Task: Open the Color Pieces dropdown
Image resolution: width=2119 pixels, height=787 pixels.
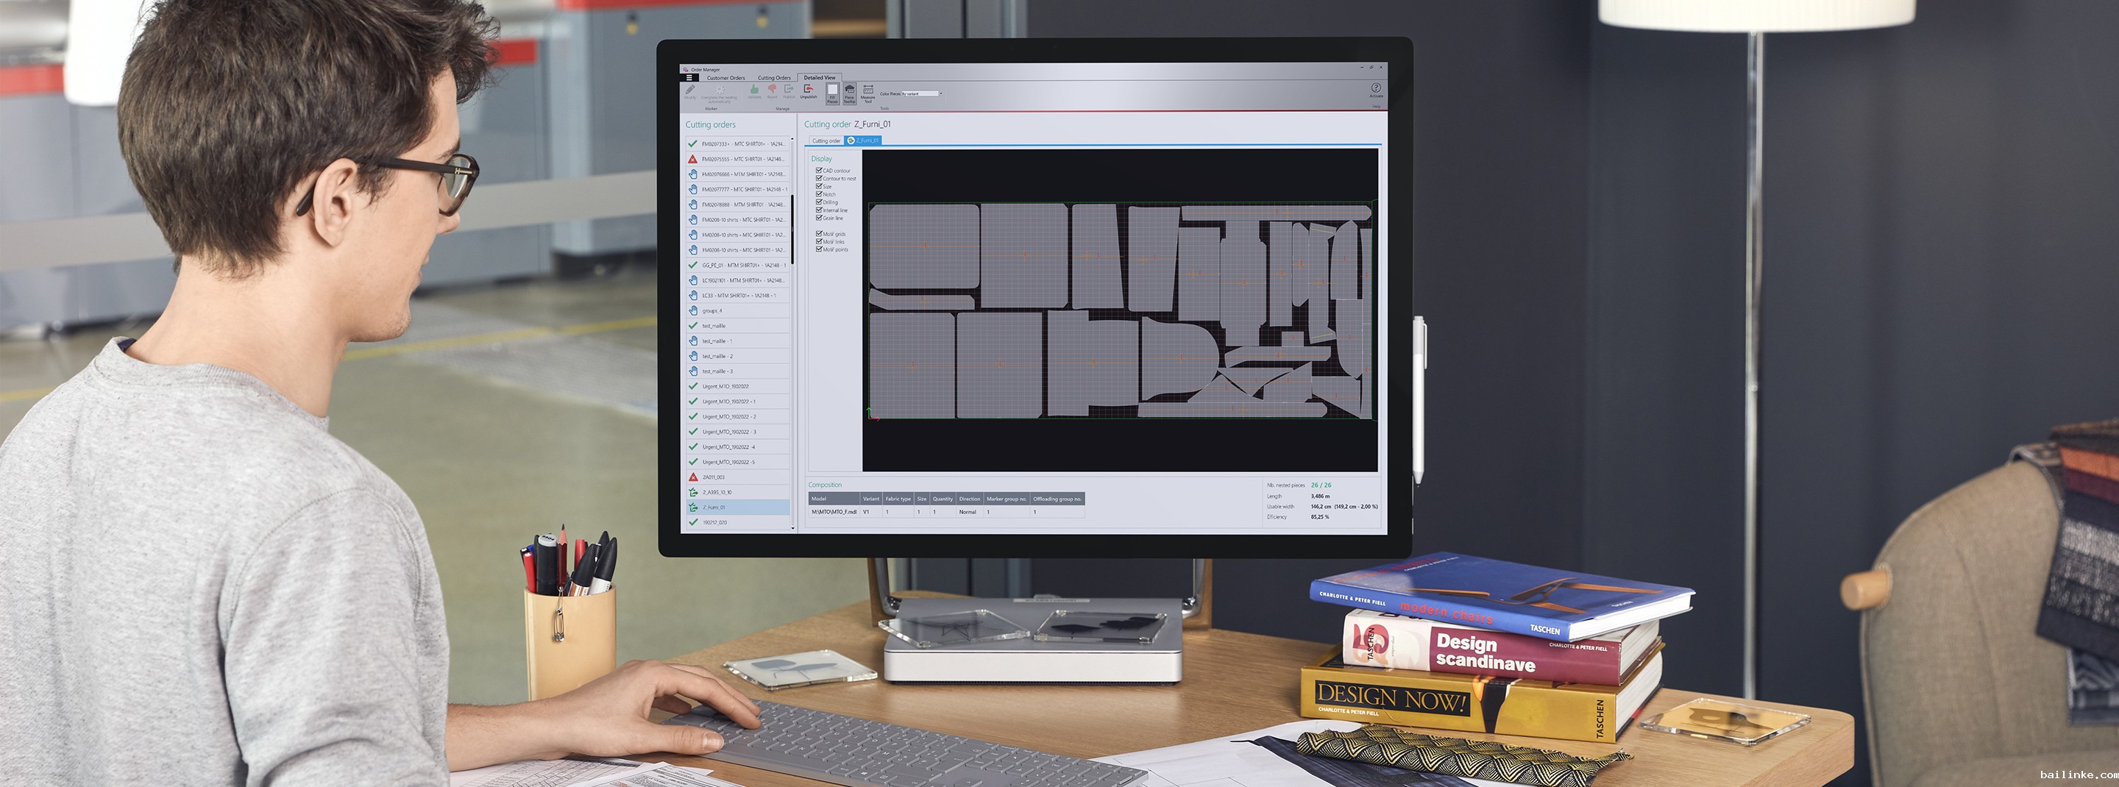Action: (x=940, y=93)
